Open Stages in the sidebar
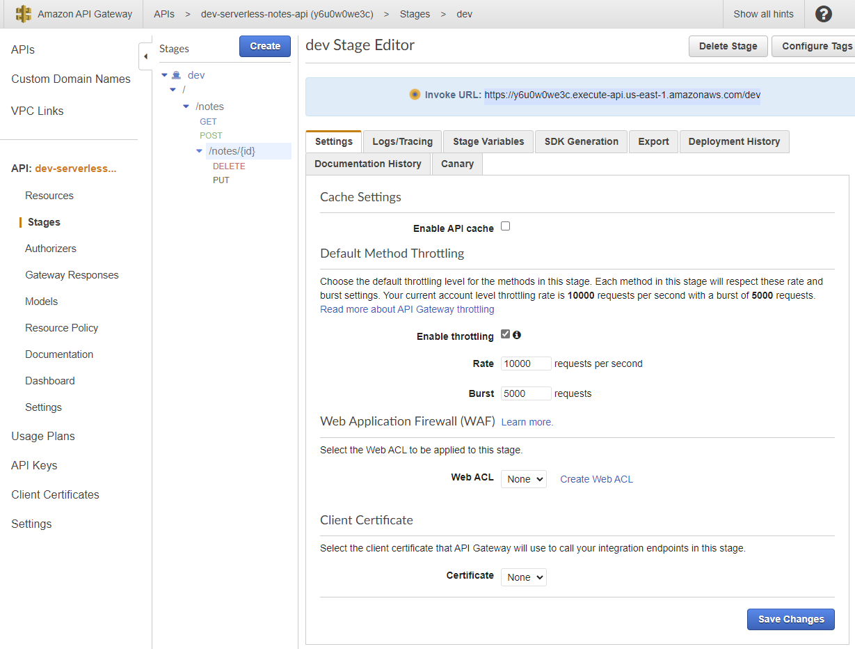Image resolution: width=855 pixels, height=649 pixels. (44, 222)
